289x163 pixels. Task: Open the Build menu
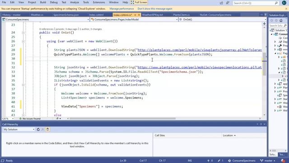43,2
